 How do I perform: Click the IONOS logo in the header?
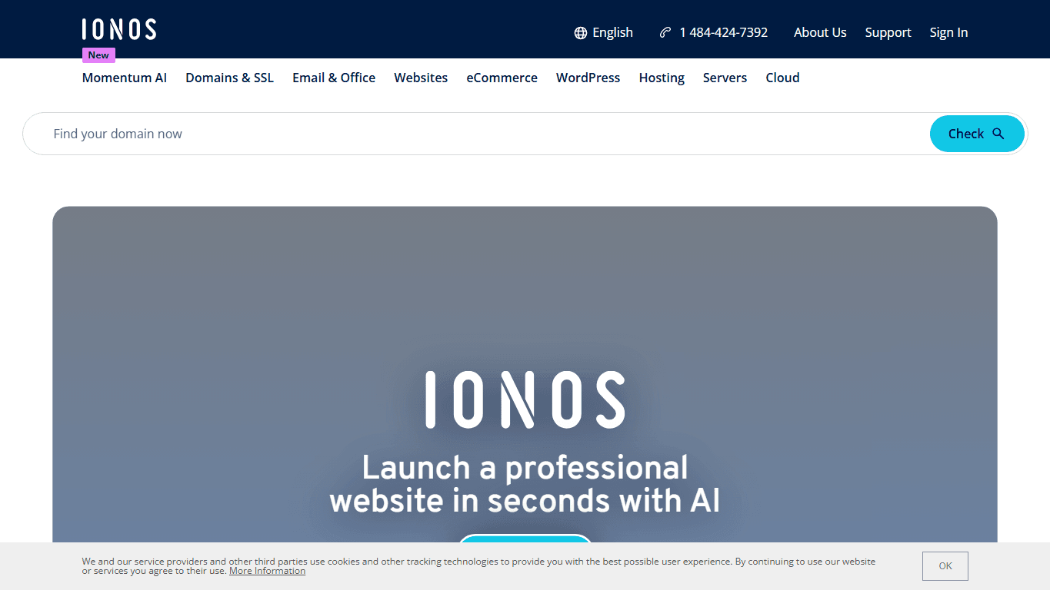119,29
